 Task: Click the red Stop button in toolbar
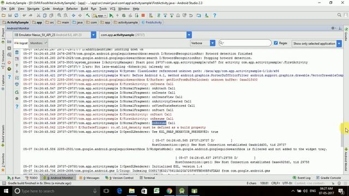(143, 15)
